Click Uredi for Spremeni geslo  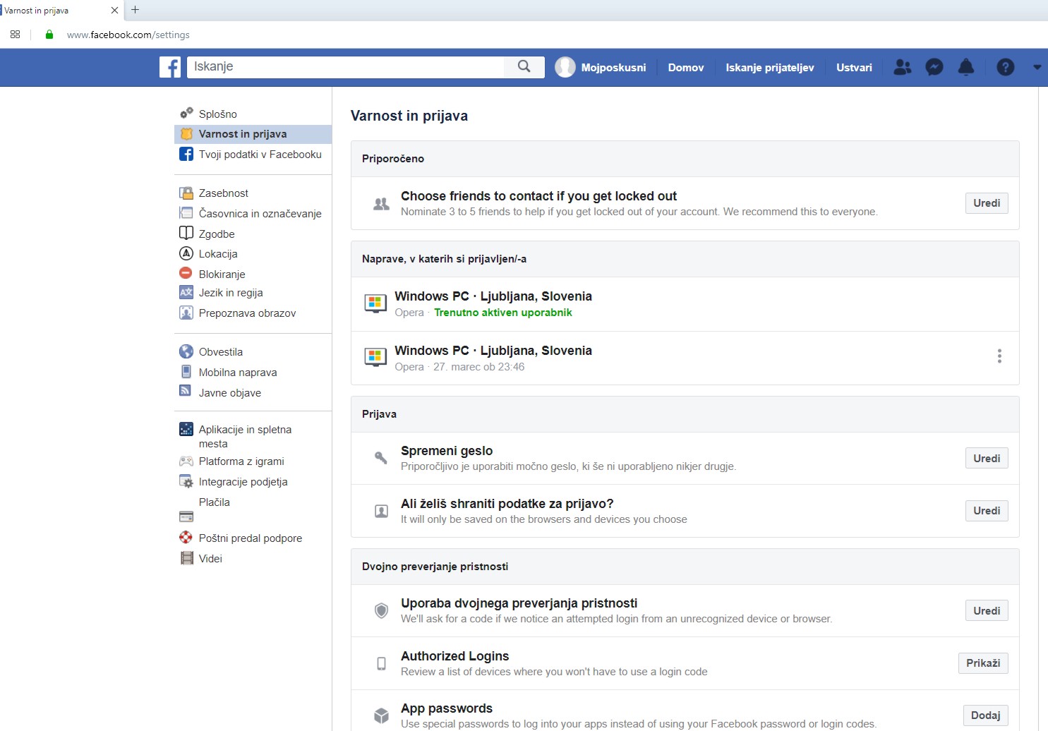click(986, 459)
